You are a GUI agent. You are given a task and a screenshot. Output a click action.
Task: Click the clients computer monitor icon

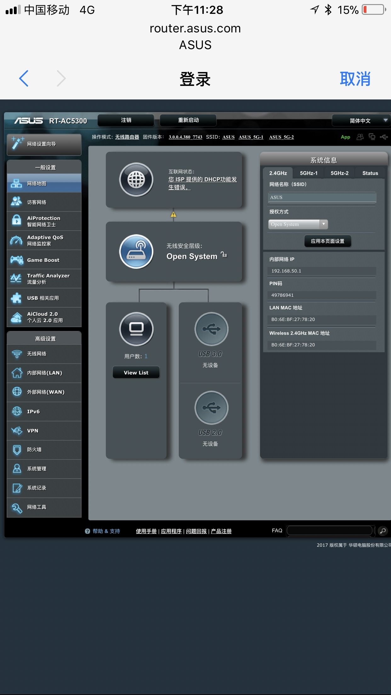pyautogui.click(x=136, y=329)
